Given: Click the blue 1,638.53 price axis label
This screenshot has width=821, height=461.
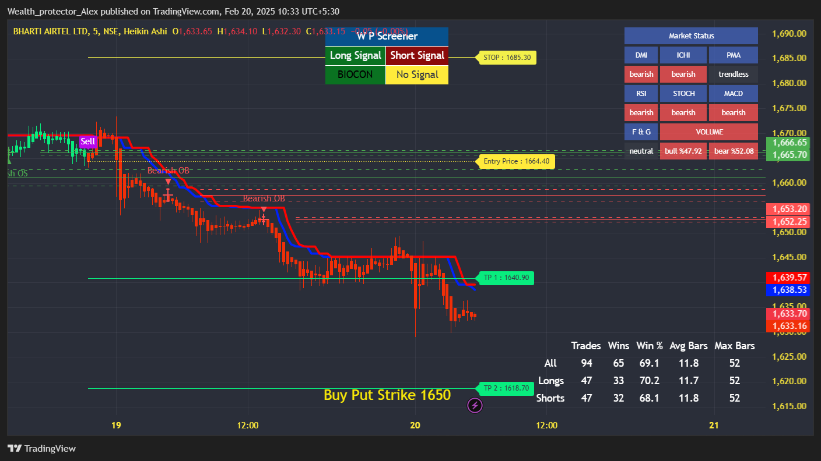Looking at the screenshot, I should [787, 289].
